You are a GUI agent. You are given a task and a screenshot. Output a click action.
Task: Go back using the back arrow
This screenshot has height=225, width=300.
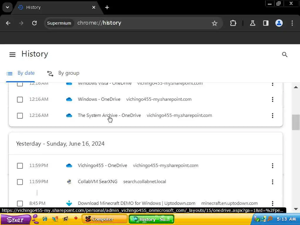pyautogui.click(x=8, y=23)
